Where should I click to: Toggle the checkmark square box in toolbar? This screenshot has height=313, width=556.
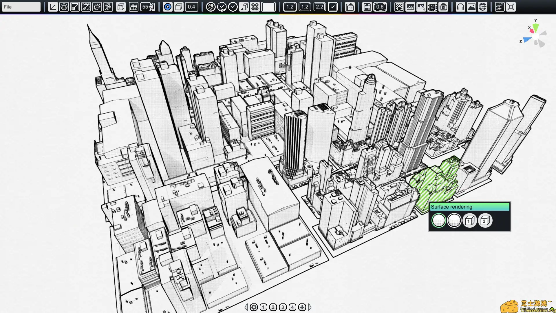(x=333, y=7)
